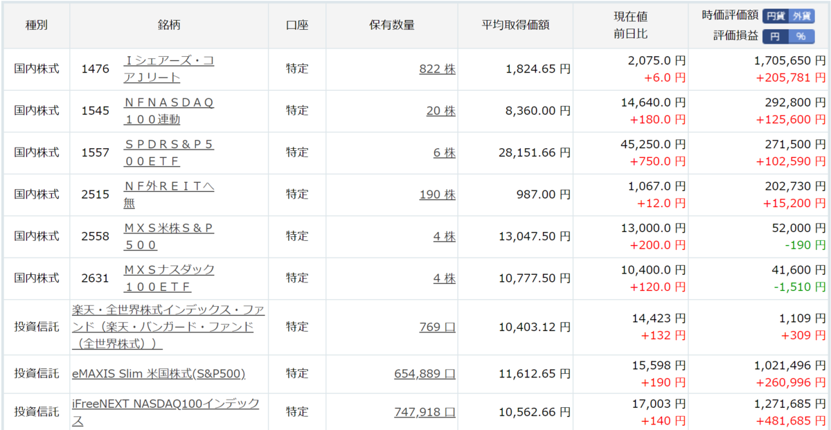831x430 pixels.
Task: Open ＳＰＤＲＳ＆Ｐ５００ＥＴＦ link
Action: (168, 153)
